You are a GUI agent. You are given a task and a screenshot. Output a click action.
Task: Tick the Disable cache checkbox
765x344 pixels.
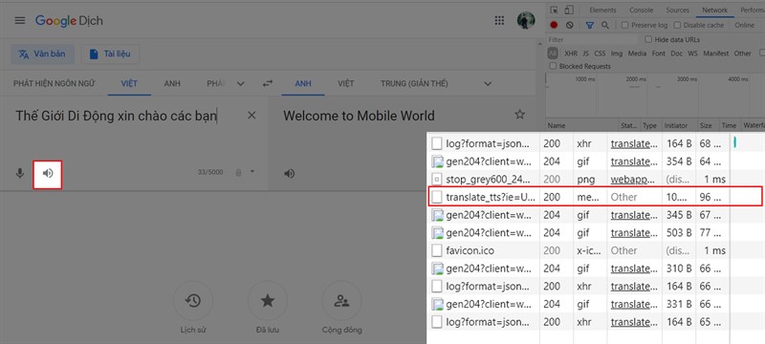pyautogui.click(x=677, y=25)
